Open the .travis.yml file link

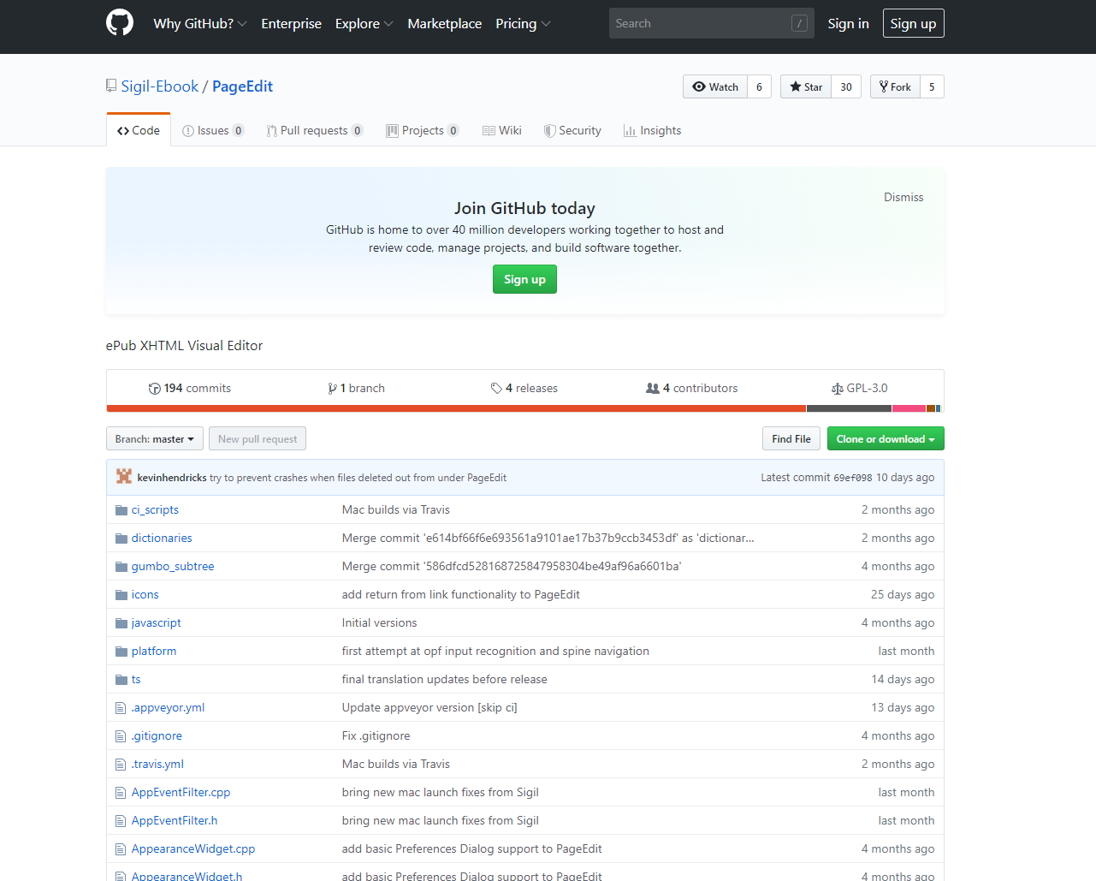(157, 765)
